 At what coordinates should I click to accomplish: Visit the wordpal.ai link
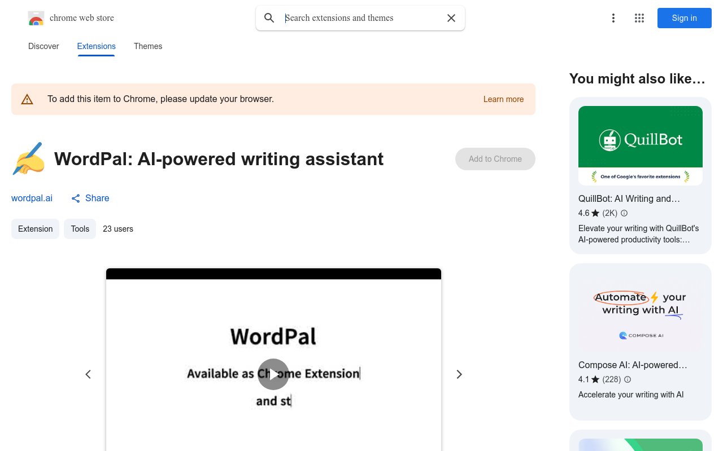32,198
